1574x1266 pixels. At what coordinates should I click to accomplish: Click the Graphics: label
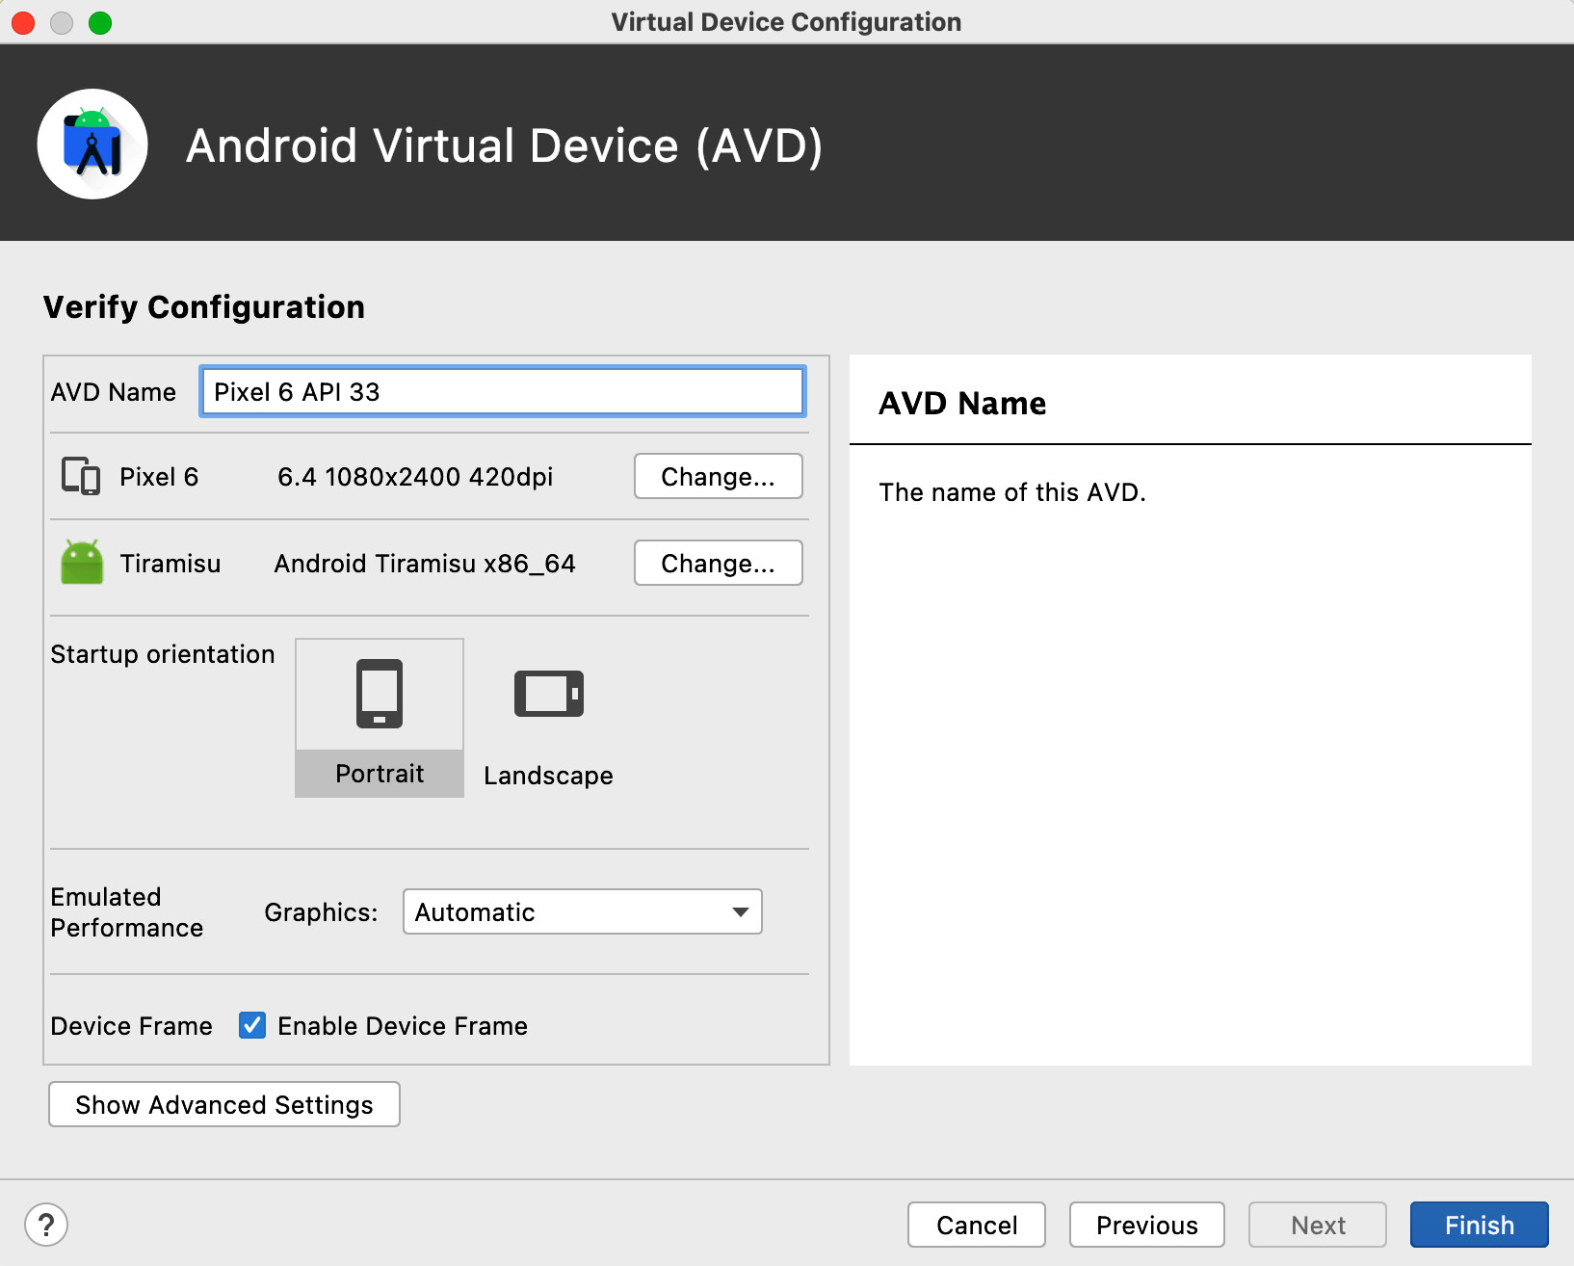click(321, 912)
